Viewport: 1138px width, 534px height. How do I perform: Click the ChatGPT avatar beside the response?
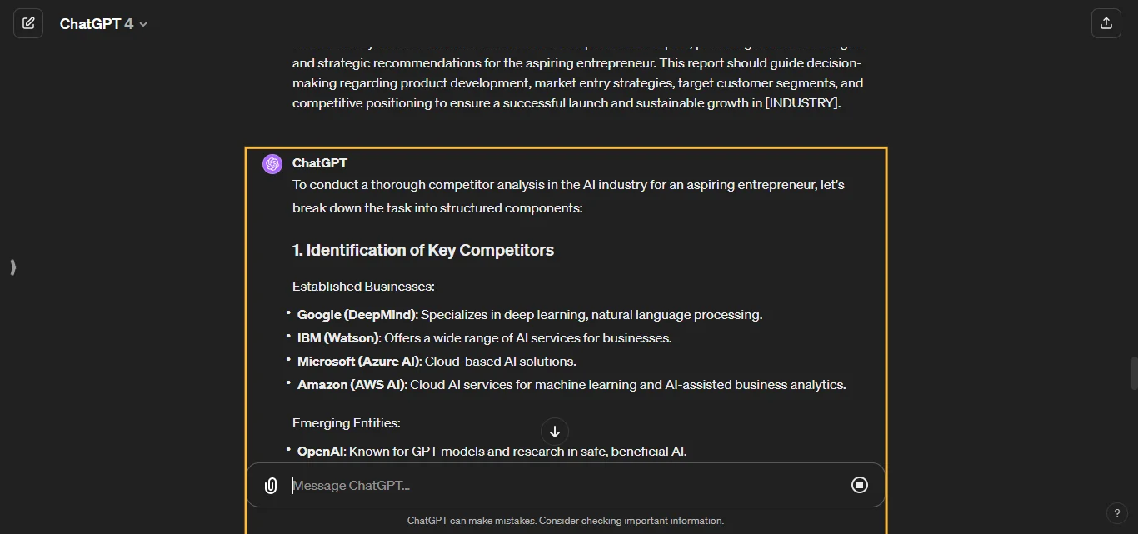click(272, 163)
